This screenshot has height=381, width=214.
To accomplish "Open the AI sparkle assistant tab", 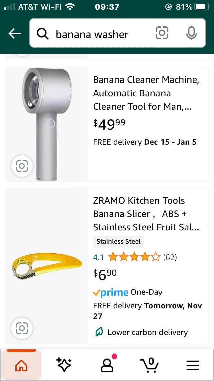I will tap(64, 365).
